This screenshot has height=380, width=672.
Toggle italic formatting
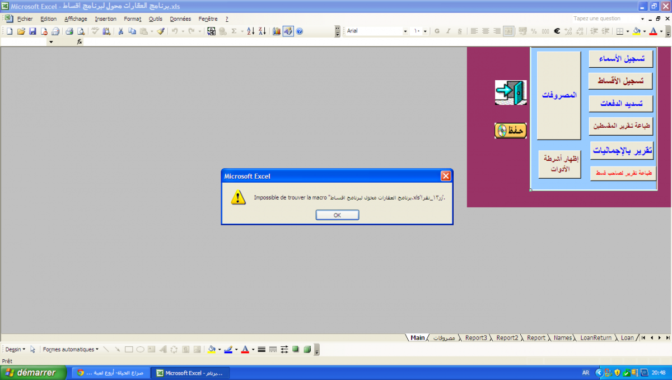click(x=448, y=31)
